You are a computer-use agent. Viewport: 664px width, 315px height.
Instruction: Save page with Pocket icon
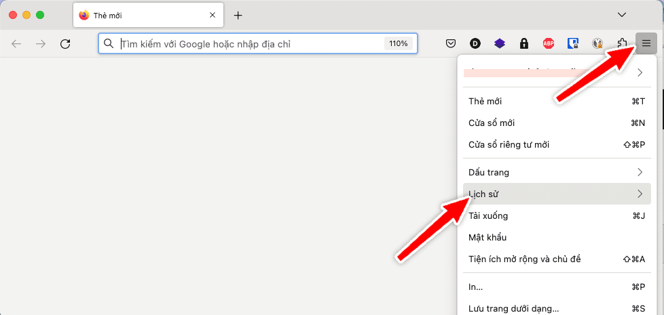point(451,43)
